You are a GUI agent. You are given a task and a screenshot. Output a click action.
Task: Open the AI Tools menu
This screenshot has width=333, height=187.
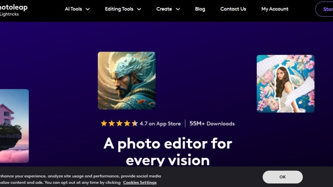(x=73, y=9)
